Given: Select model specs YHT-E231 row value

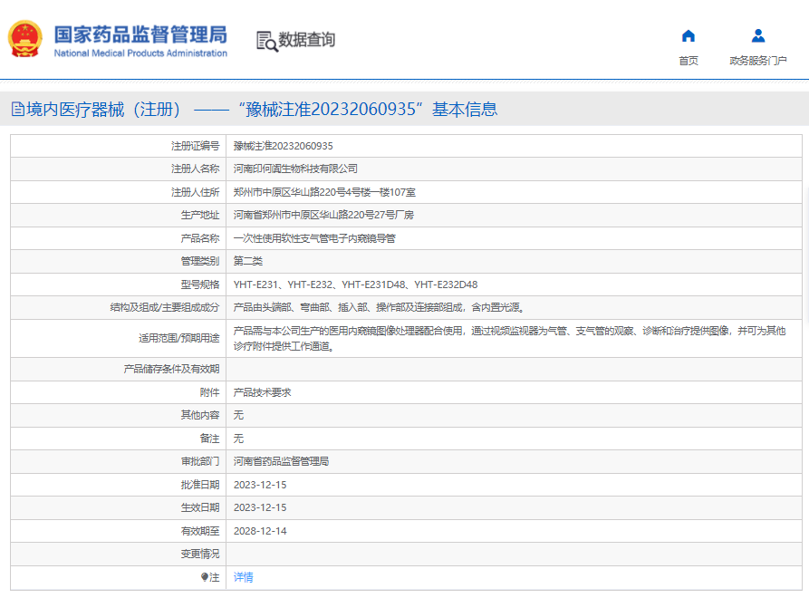Looking at the screenshot, I should [355, 285].
